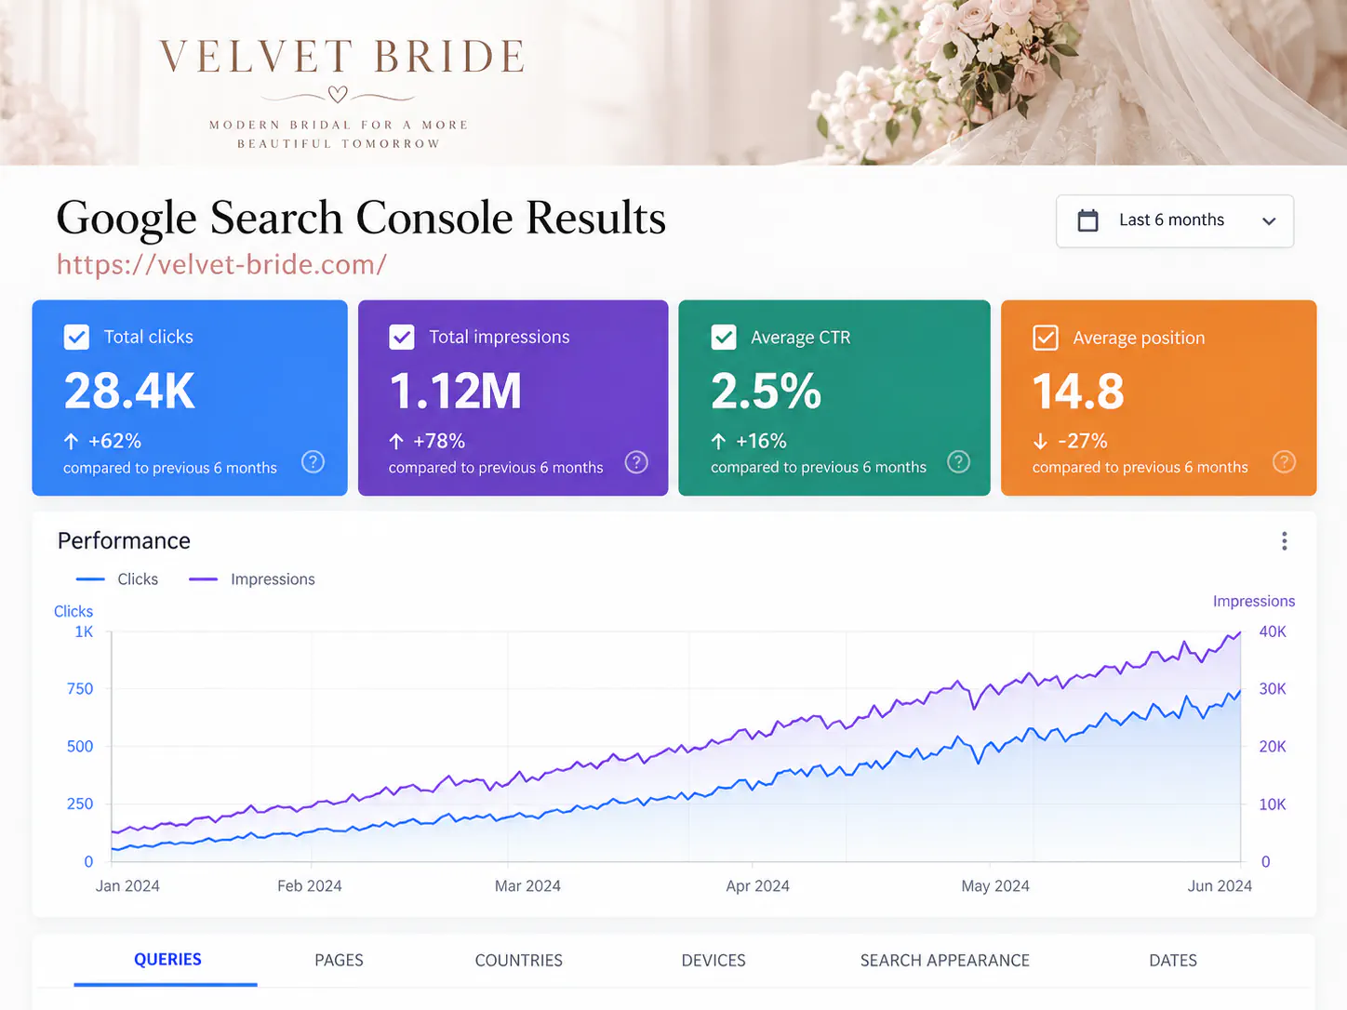The image size is (1347, 1010).
Task: Click up arrow beside +78% impressions change
Action: (x=396, y=441)
